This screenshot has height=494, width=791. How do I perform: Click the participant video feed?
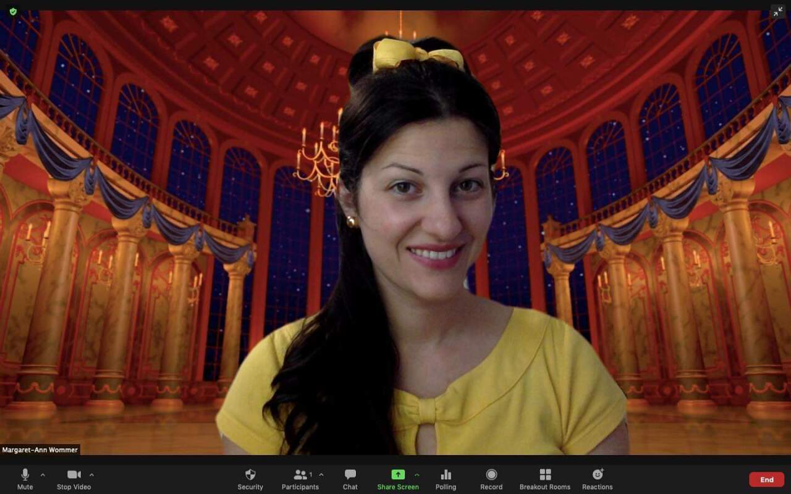[x=395, y=232]
